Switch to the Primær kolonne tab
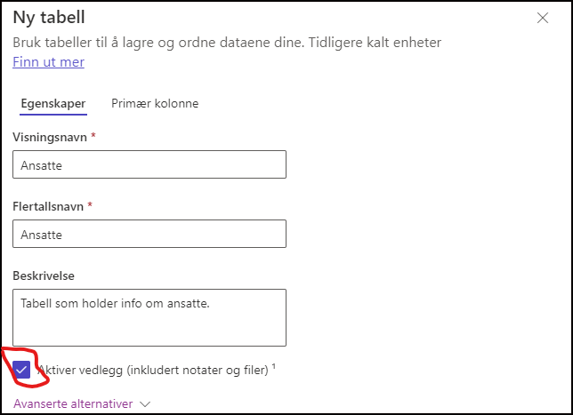573x415 pixels. (x=155, y=104)
